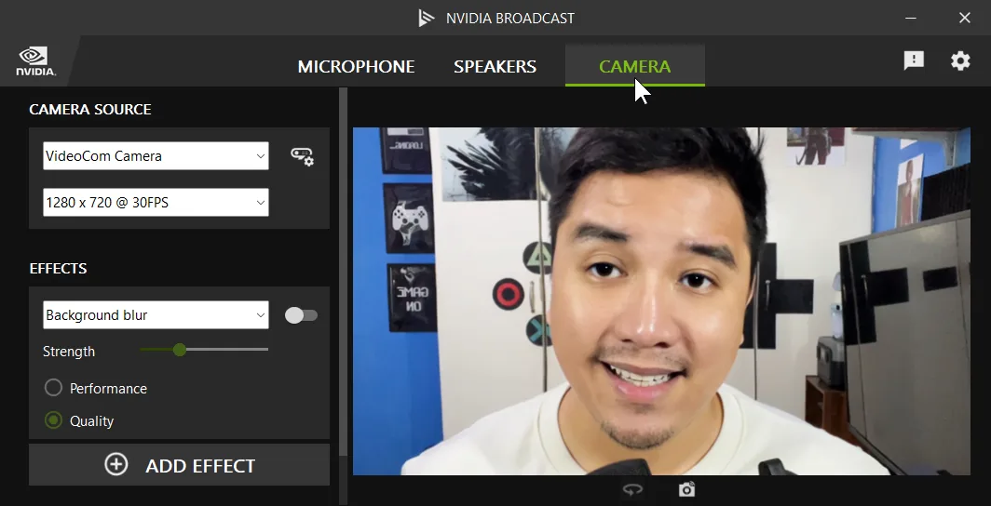The width and height of the screenshot is (991, 506).
Task: Minimize the NVIDIA Broadcast window
Action: [x=911, y=18]
